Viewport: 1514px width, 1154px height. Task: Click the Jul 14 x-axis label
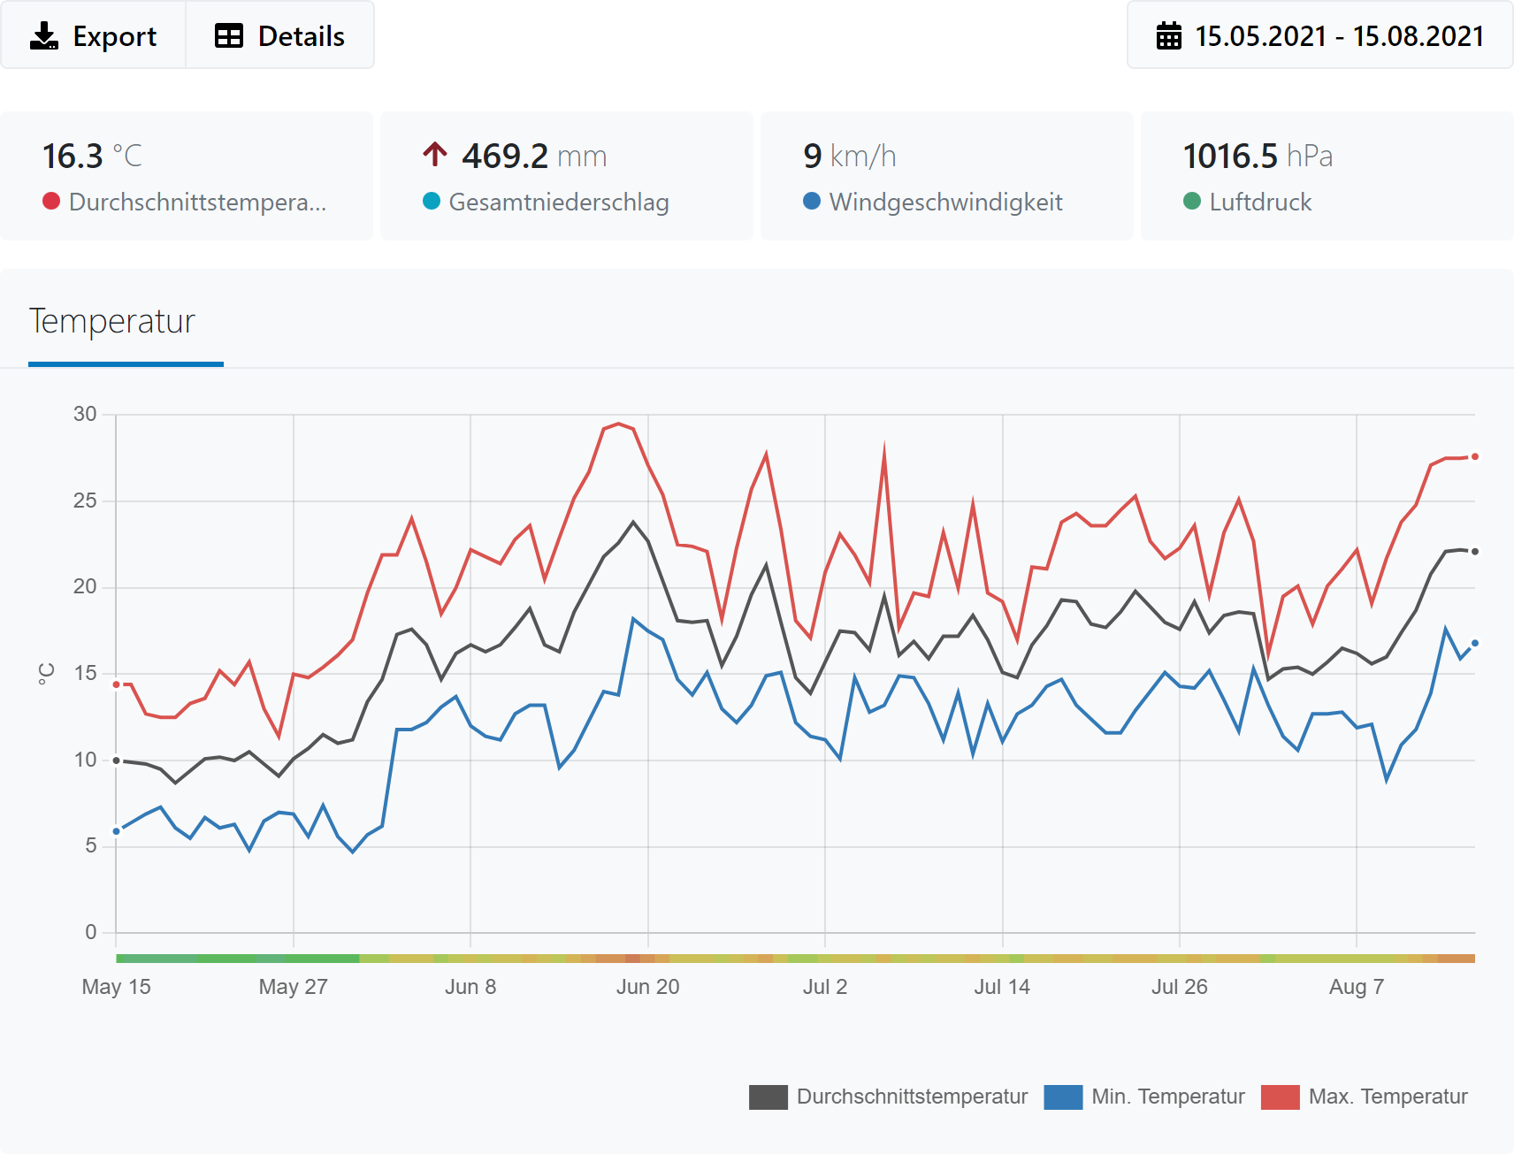[1002, 987]
